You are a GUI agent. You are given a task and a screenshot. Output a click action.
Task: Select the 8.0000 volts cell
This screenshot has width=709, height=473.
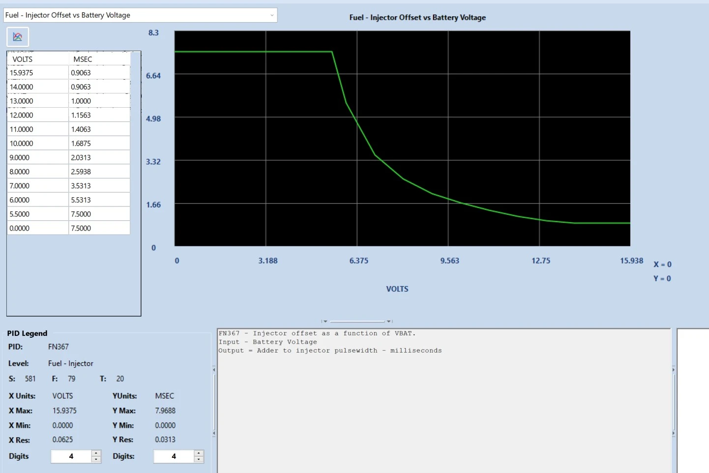(38, 172)
